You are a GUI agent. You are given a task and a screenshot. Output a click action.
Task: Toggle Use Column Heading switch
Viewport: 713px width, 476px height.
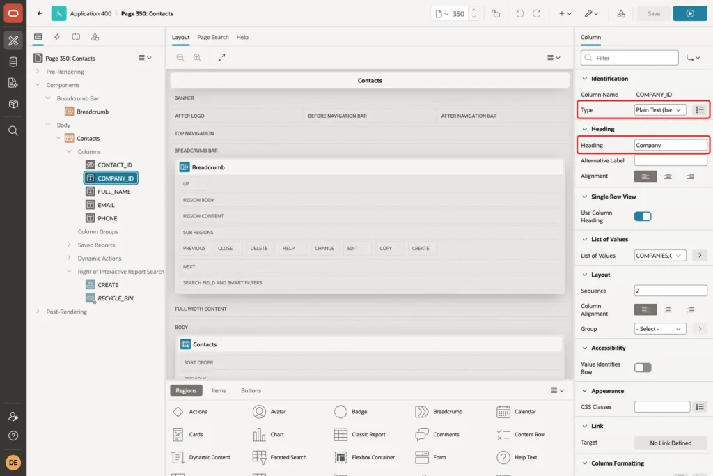(643, 216)
